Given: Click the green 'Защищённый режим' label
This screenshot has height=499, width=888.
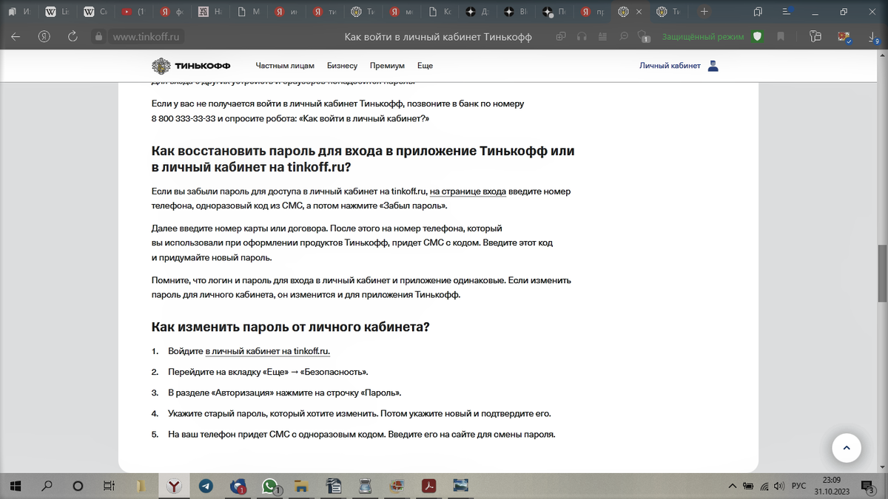Looking at the screenshot, I should click(x=703, y=37).
